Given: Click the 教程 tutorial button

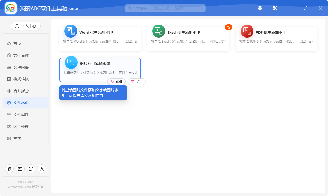Looking at the screenshot, I should coord(116,82).
